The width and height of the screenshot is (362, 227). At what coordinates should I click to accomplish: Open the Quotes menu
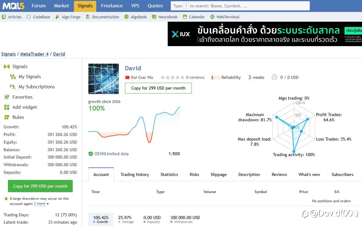click(x=155, y=6)
